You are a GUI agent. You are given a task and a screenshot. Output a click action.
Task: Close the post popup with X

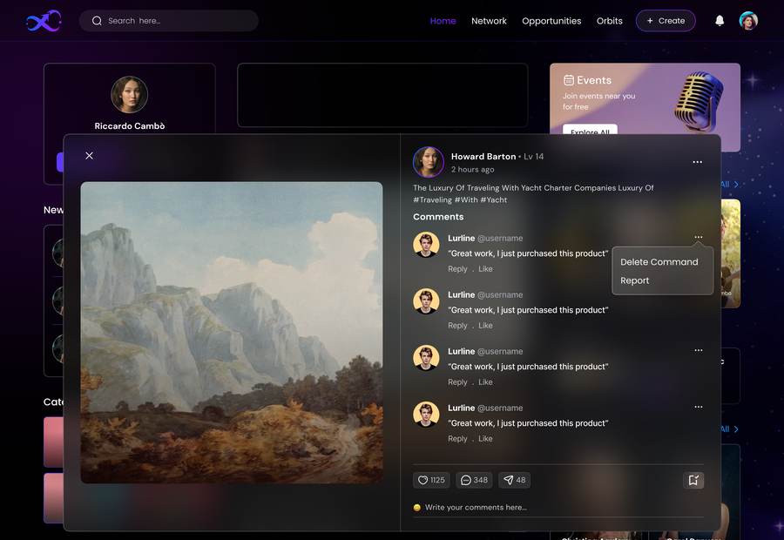(x=89, y=156)
